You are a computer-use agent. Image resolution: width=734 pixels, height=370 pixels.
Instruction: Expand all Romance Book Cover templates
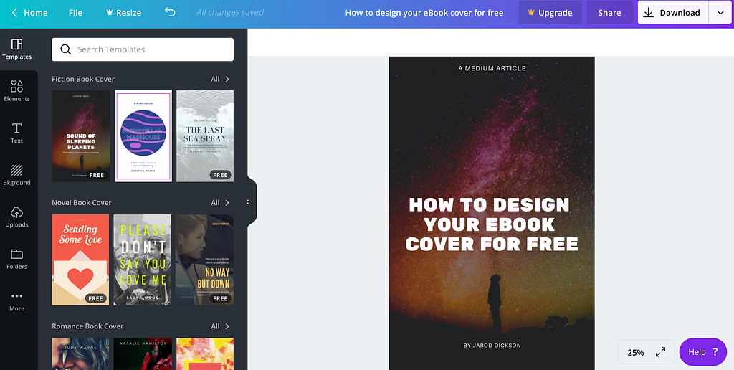tap(220, 326)
